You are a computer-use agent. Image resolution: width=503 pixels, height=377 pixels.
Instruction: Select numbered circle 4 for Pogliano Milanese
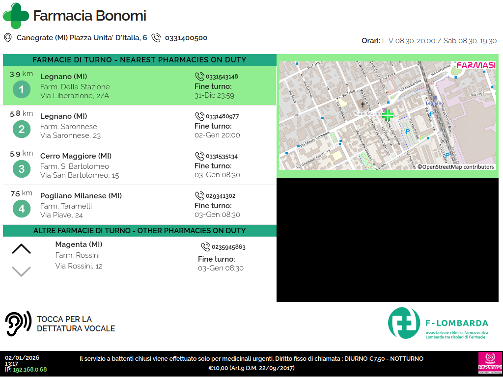[21, 209]
